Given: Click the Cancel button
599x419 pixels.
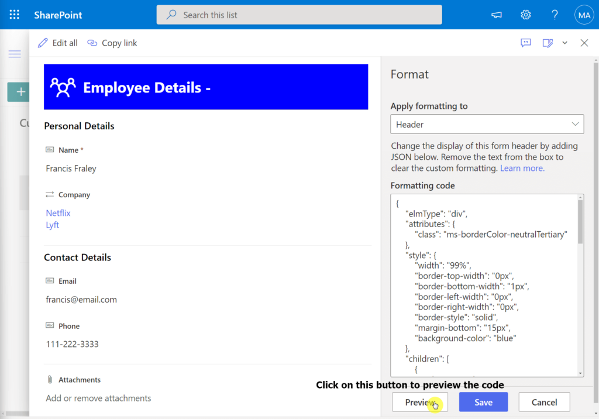Looking at the screenshot, I should (544, 402).
